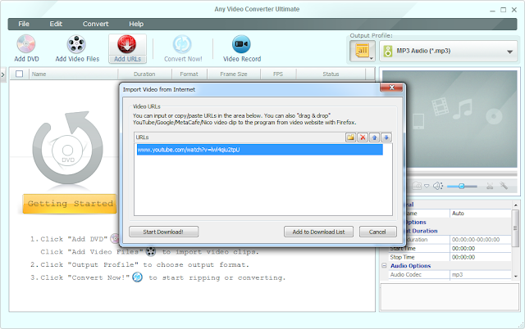
Task: Click the speaker volume icon
Action: (x=438, y=186)
